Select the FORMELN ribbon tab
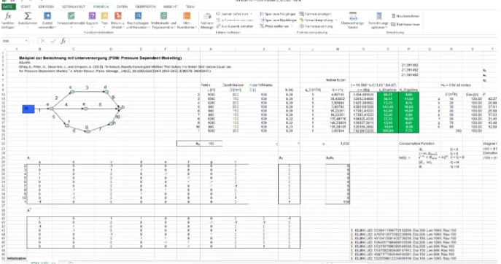 pos(101,7)
